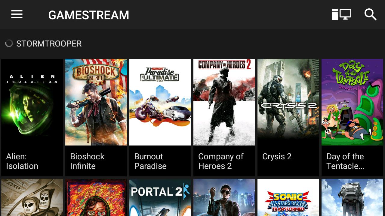Click the "Day of the Tentacle…" title text
This screenshot has height=216, width=385.
point(345,161)
